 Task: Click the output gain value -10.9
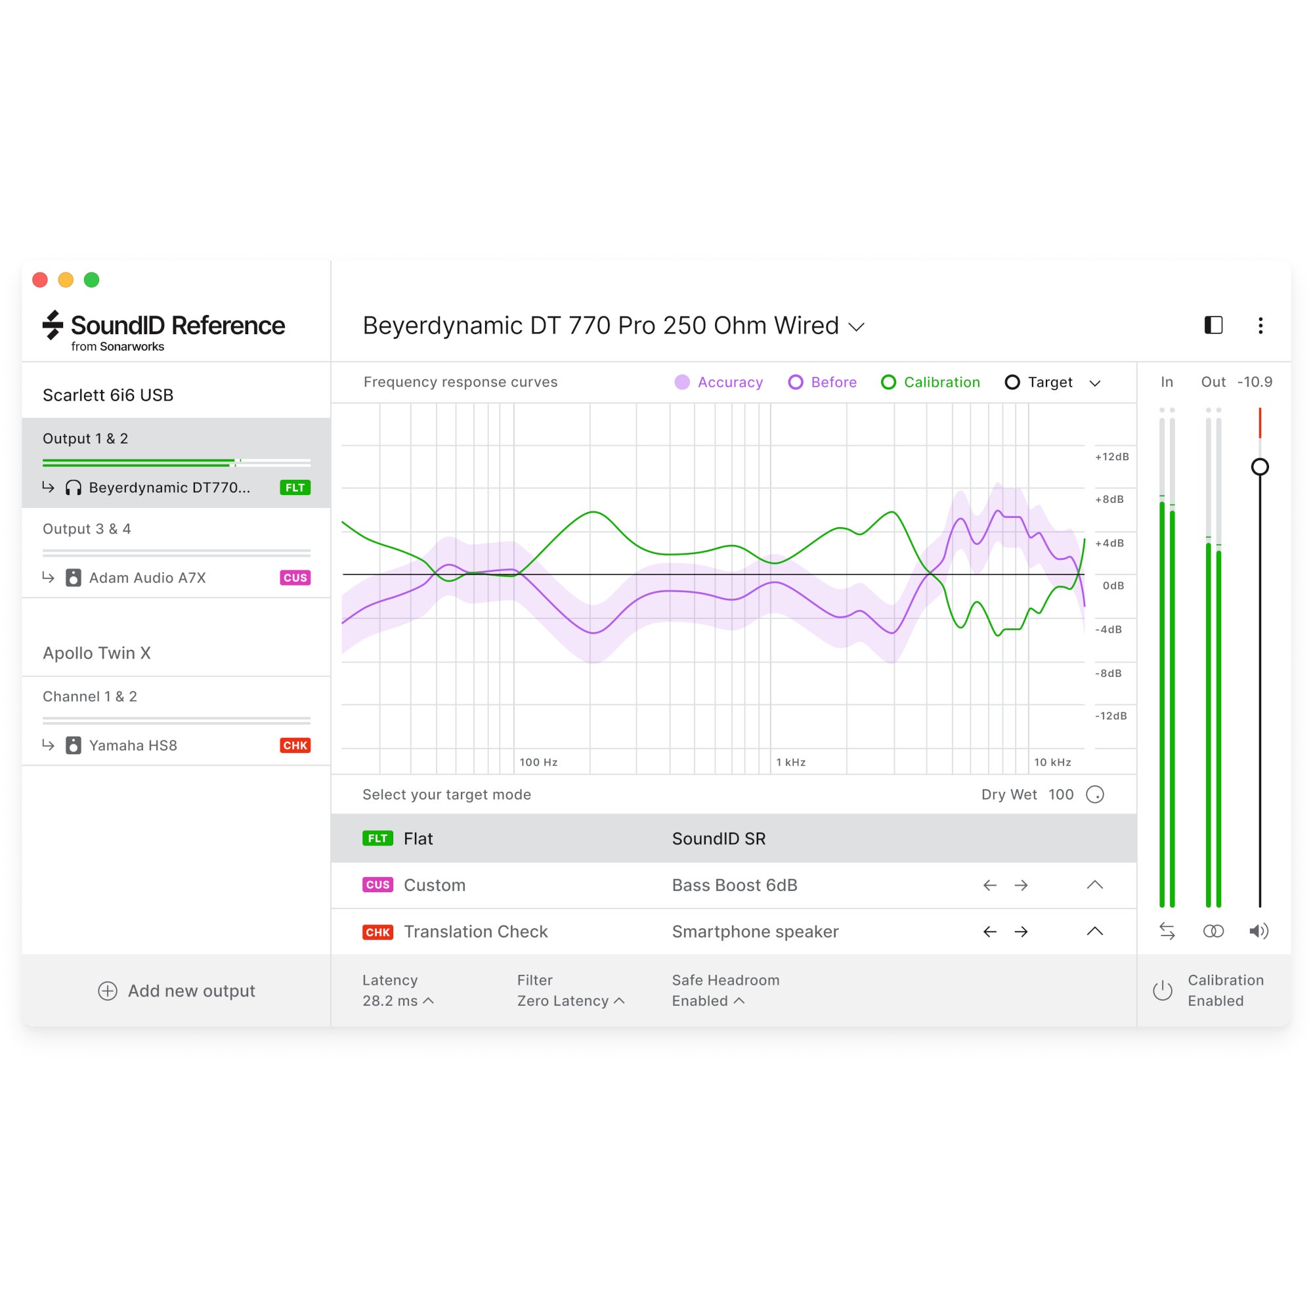(1255, 382)
